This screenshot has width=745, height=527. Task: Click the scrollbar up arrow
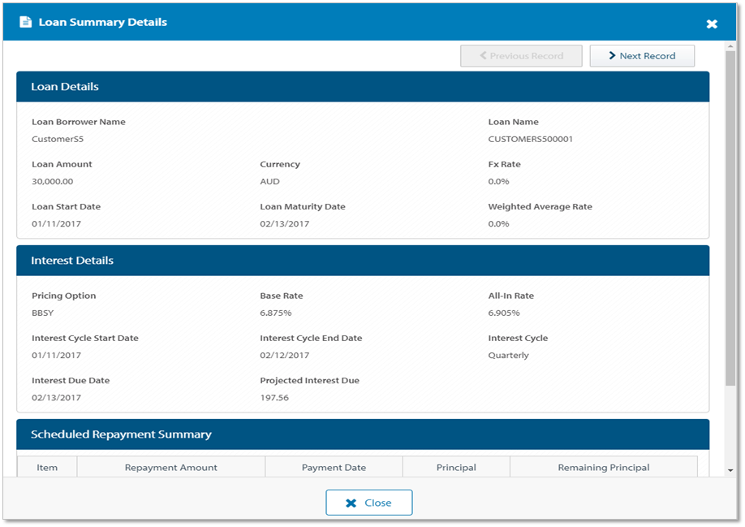click(x=730, y=47)
